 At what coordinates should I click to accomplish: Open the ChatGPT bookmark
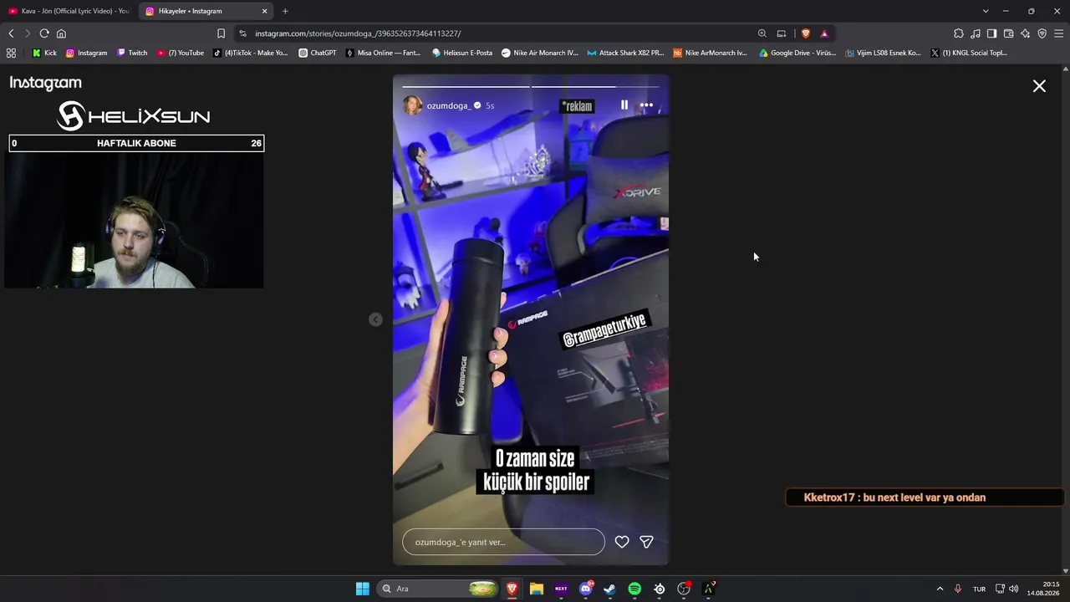(x=318, y=53)
